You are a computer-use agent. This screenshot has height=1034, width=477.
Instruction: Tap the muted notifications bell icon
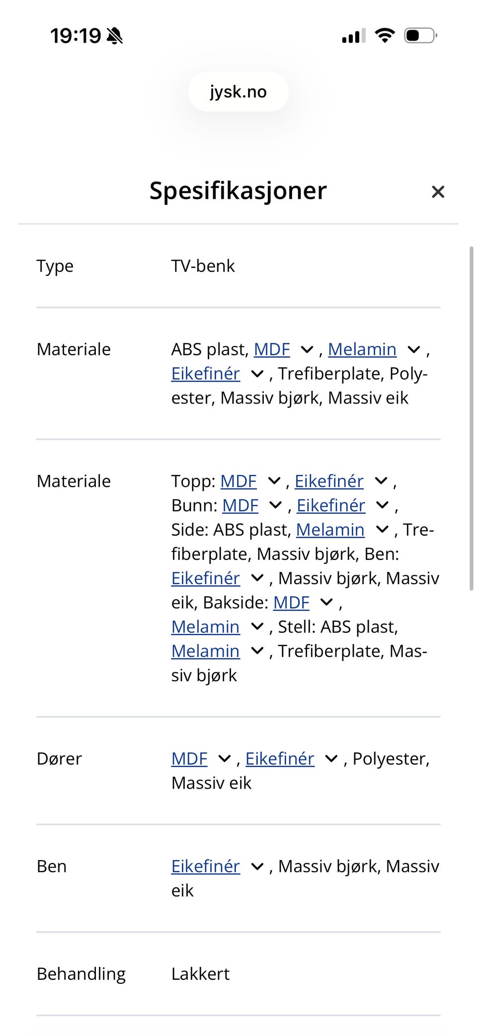click(115, 35)
